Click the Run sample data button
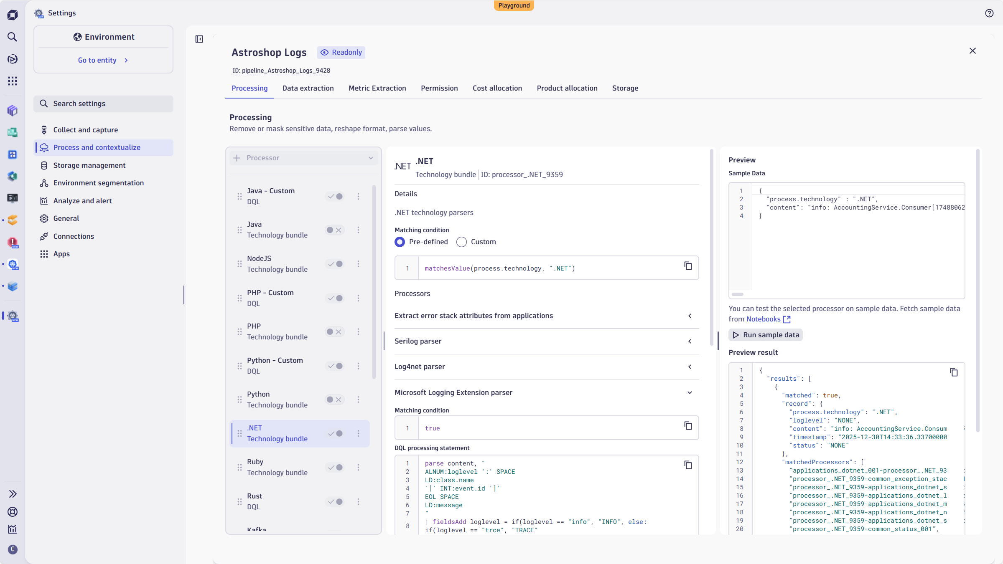The image size is (1003, 564). (x=765, y=335)
